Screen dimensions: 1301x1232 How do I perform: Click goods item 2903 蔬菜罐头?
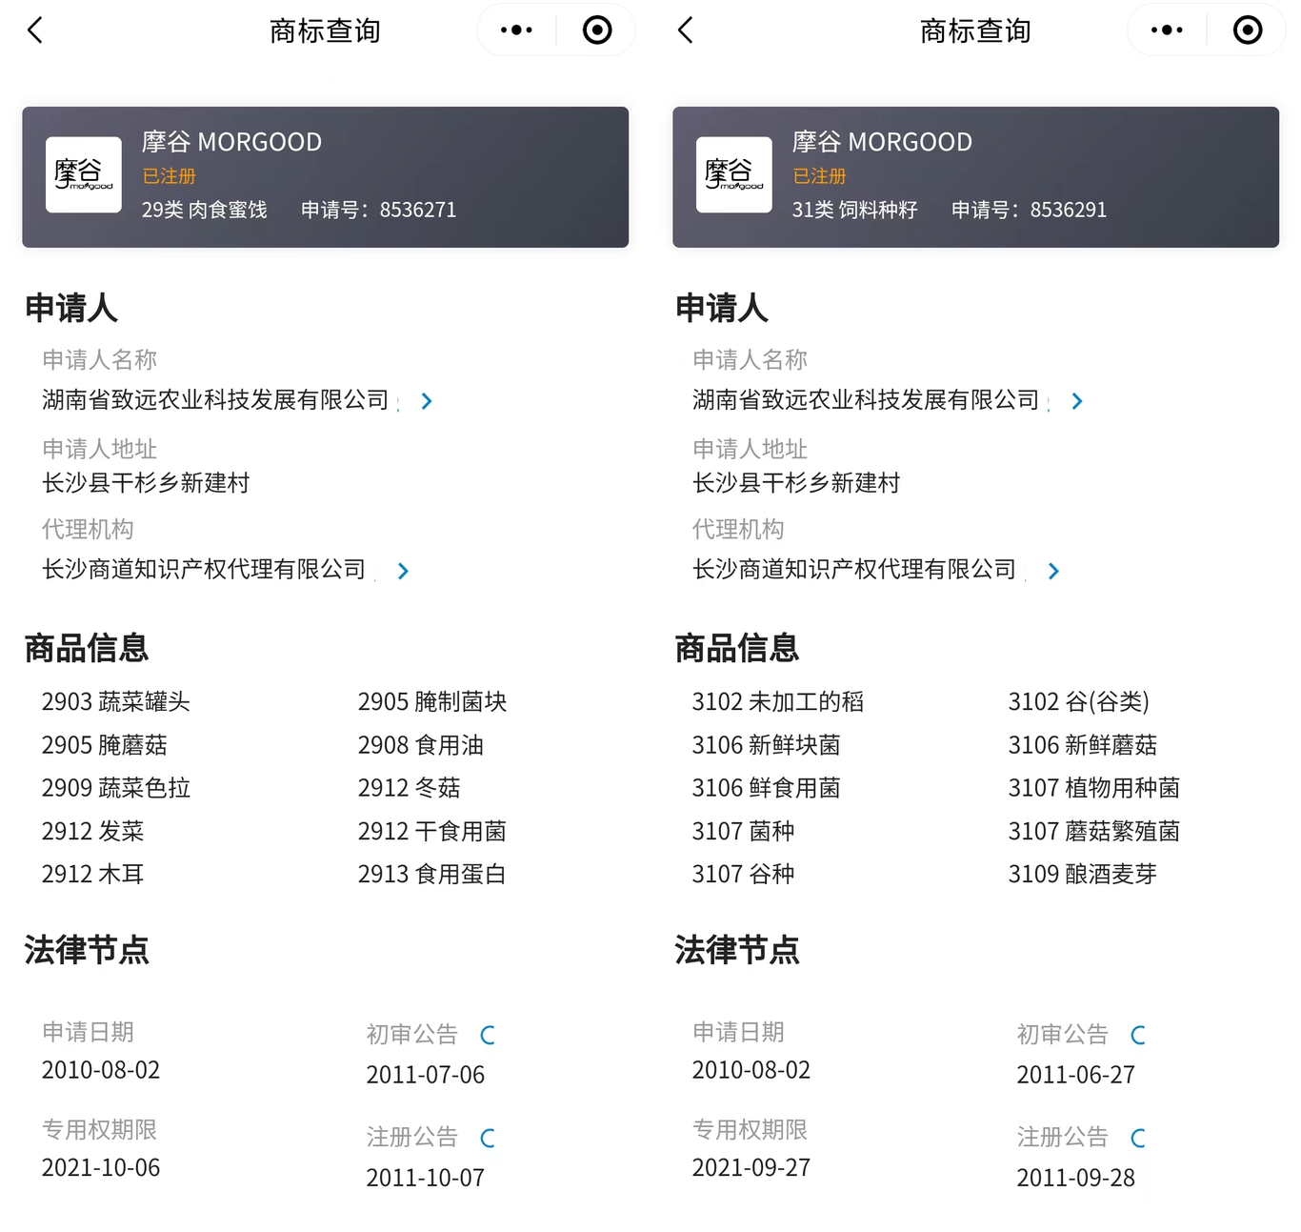tap(116, 702)
